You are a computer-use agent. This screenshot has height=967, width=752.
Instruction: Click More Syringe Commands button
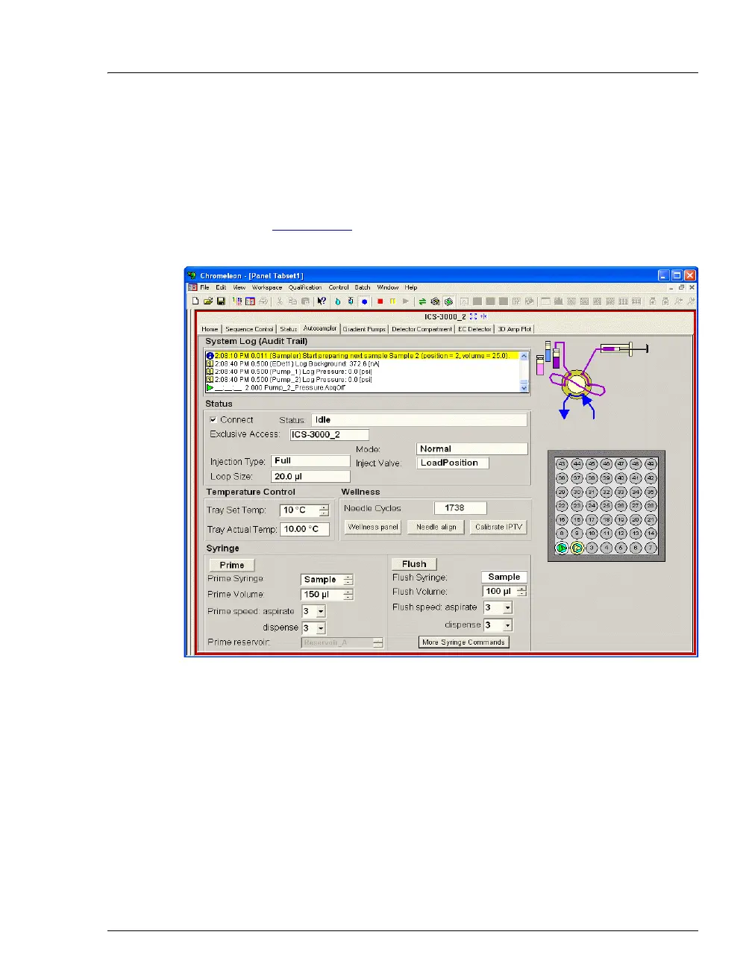point(463,642)
